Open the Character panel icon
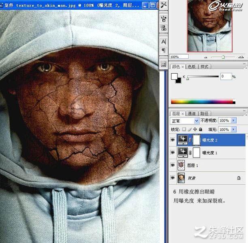Image resolution: width=248 pixels, height=243 pixels. pyautogui.click(x=164, y=42)
